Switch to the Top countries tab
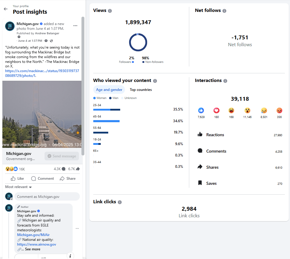Image resolution: width=290 pixels, height=259 pixels. point(141,89)
